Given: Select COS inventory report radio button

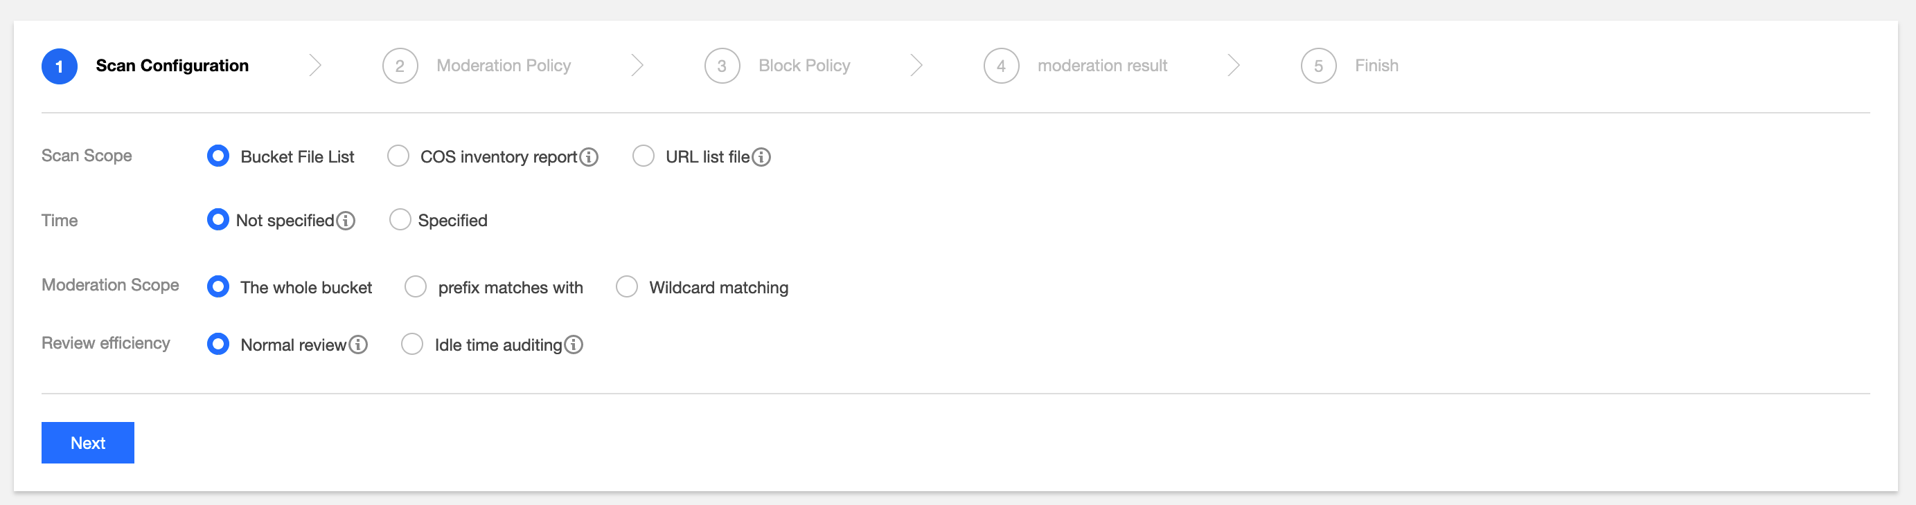Looking at the screenshot, I should point(399,156).
